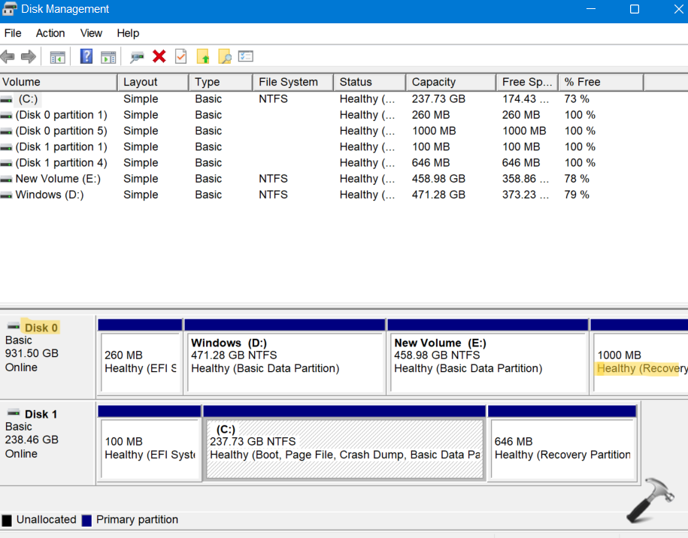Click the Forward arrow toolbar icon

29,56
